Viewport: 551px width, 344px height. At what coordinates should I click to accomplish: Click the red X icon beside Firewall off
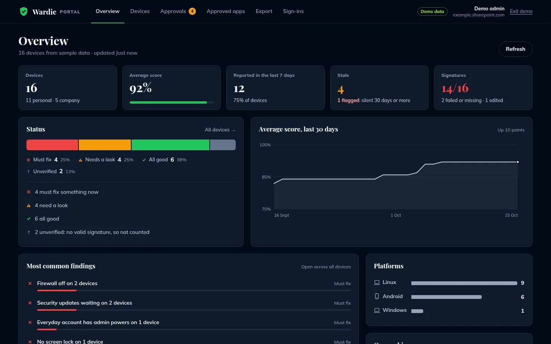30,284
